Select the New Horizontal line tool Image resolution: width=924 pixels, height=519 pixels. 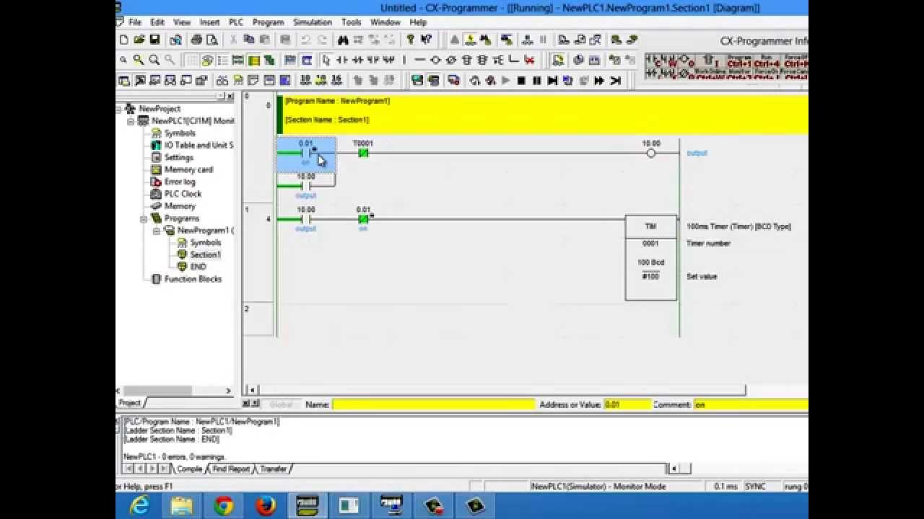(420, 60)
